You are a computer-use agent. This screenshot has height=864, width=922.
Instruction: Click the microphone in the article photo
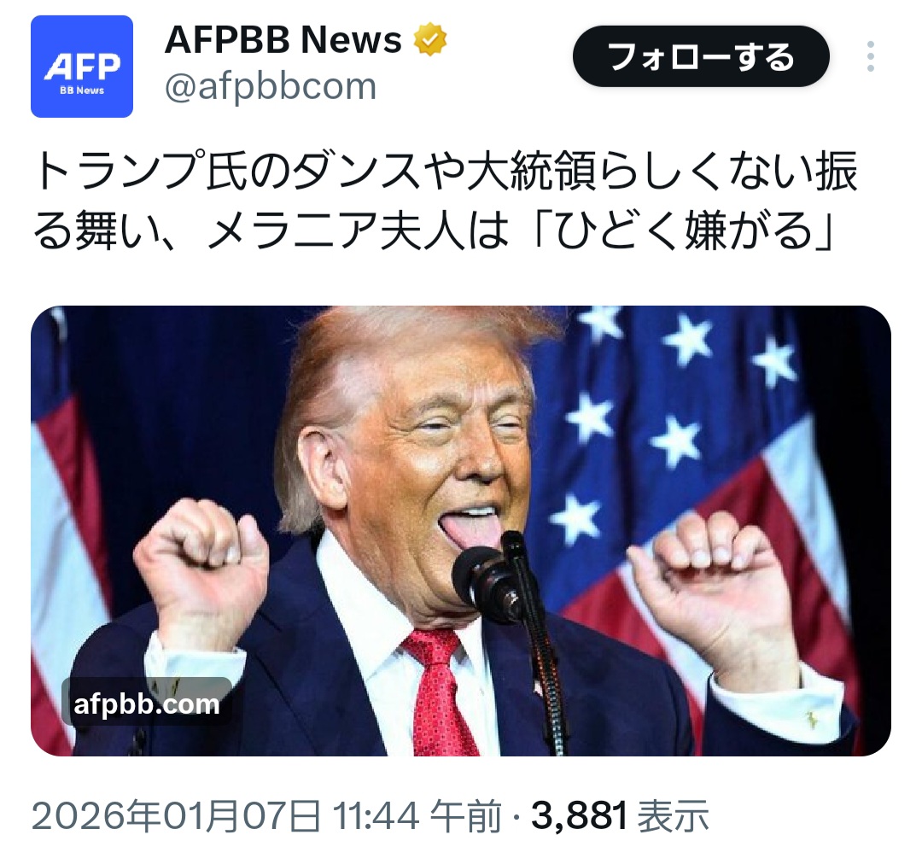[490, 579]
